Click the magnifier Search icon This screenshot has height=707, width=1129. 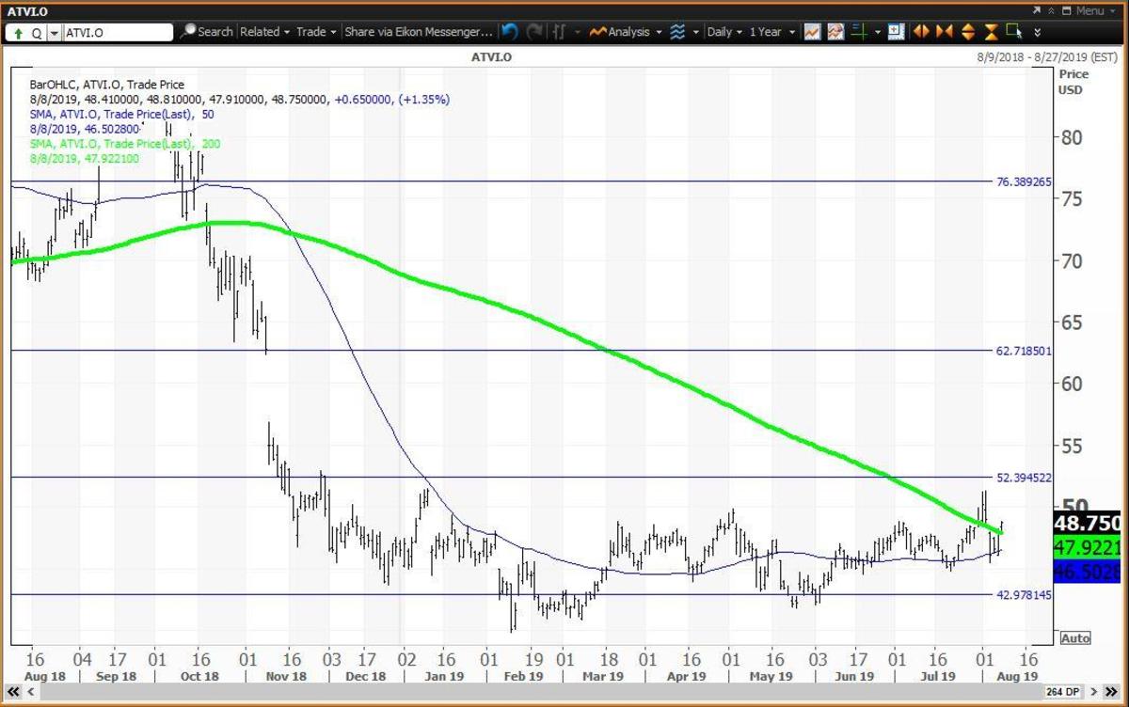click(189, 32)
